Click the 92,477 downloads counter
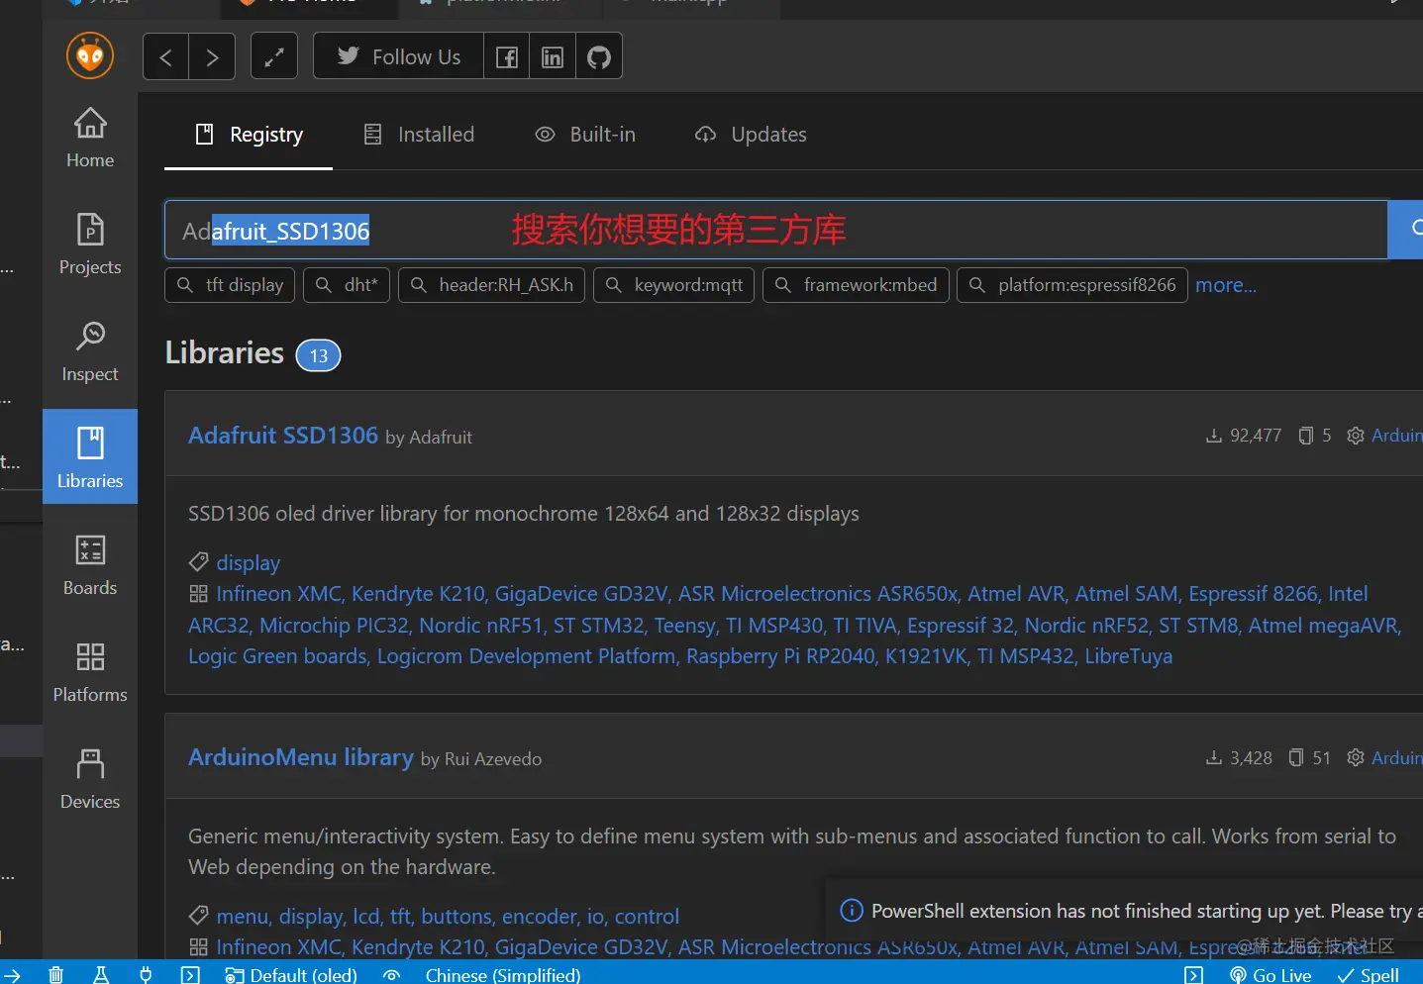Viewport: 1423px width, 984px height. coord(1244,436)
